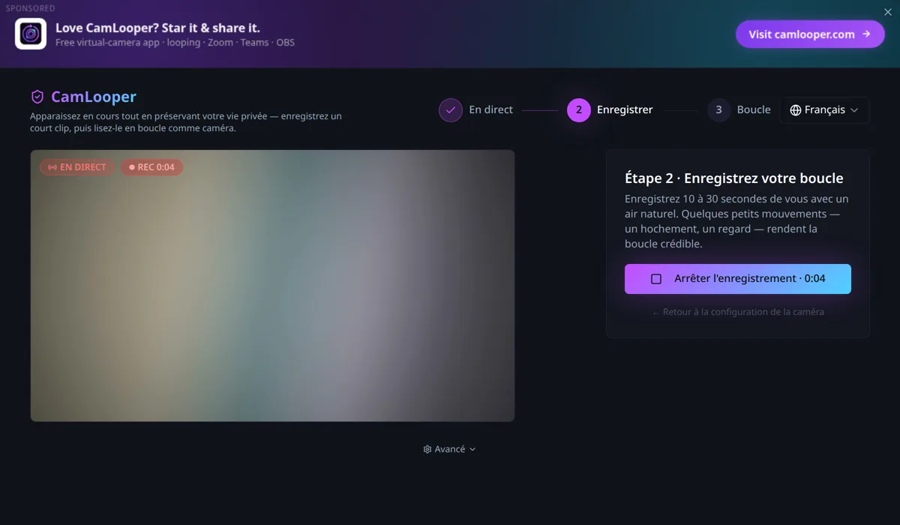The width and height of the screenshot is (900, 525).
Task: Click the CamLooper shield logo icon
Action: tap(37, 97)
